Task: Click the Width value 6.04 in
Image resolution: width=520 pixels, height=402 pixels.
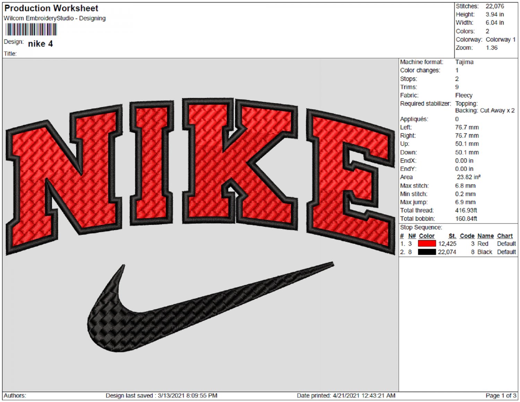Action: [x=495, y=23]
